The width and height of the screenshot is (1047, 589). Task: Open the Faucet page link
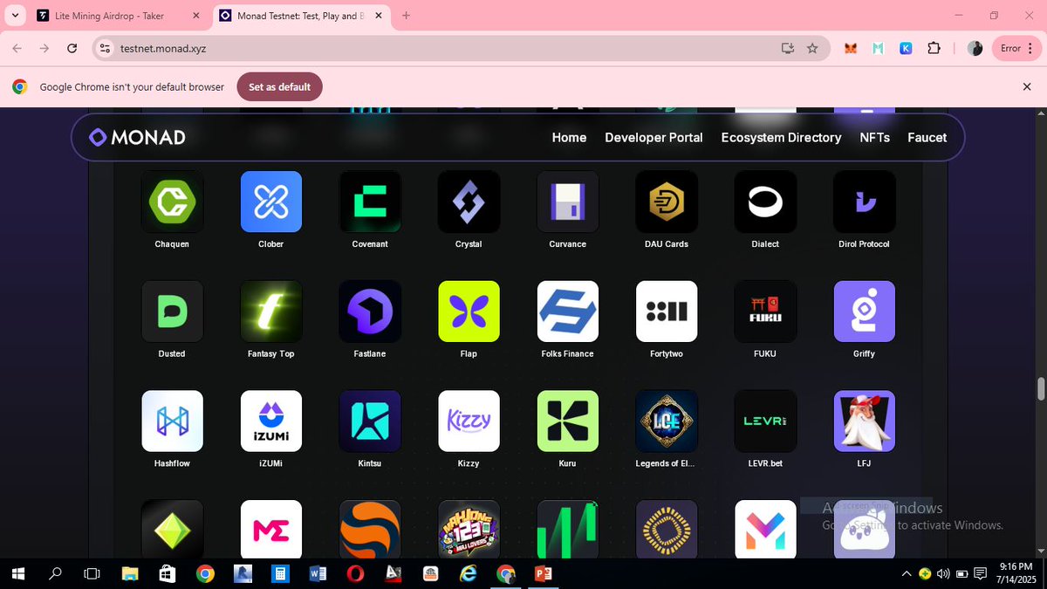coord(927,137)
